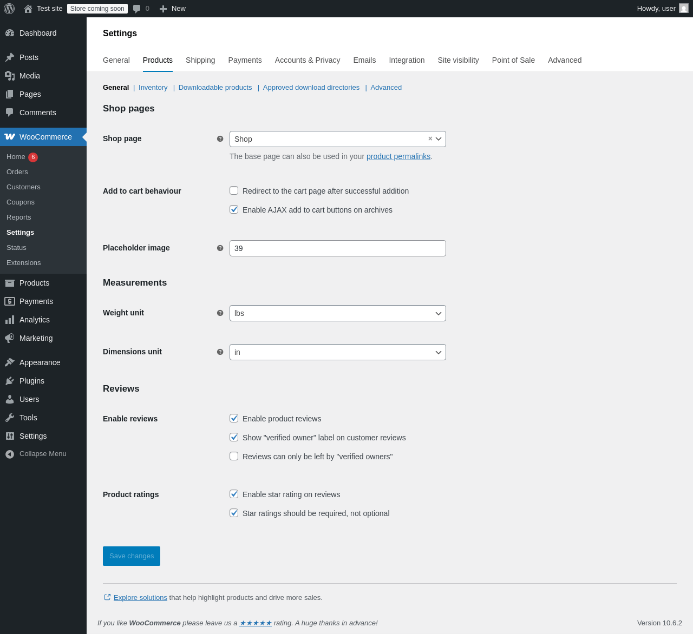Open the Shop page dropdown
Viewport: 693px width, 634px height.
pyautogui.click(x=338, y=139)
